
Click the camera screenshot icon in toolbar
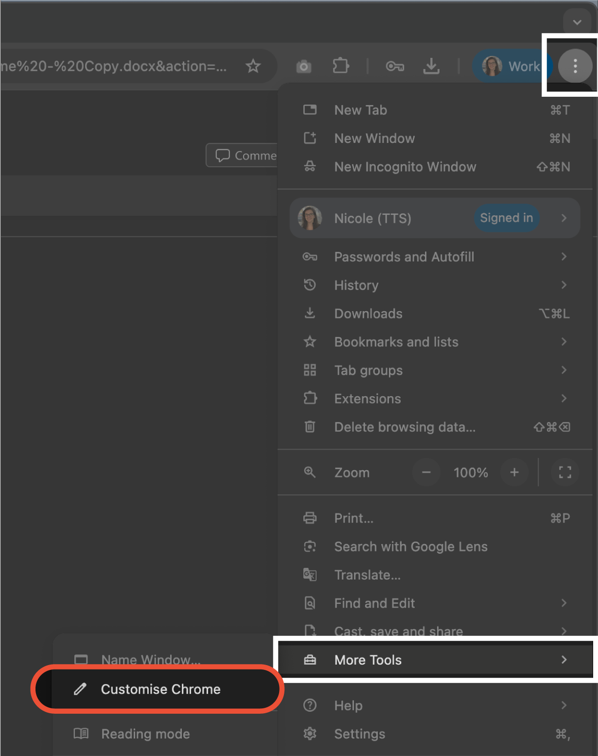(x=304, y=66)
